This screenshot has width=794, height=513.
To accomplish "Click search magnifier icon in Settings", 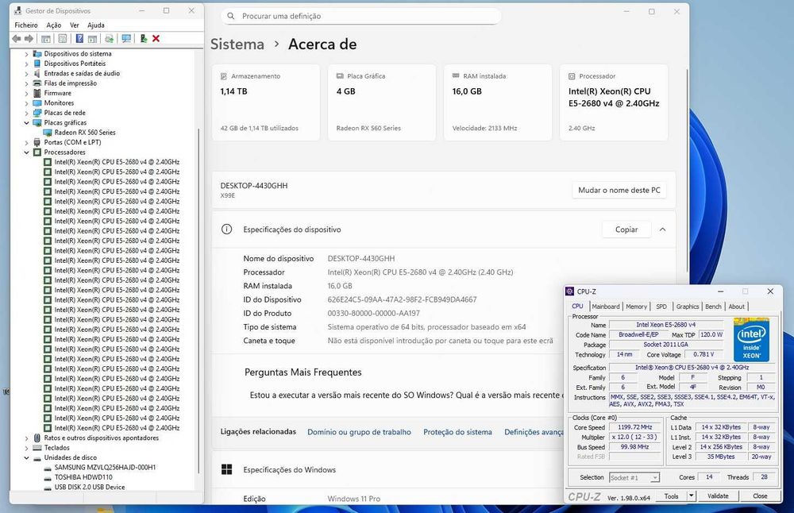I will (231, 16).
